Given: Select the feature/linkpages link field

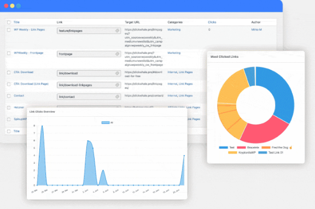Looking at the screenshot, I should [89, 31].
